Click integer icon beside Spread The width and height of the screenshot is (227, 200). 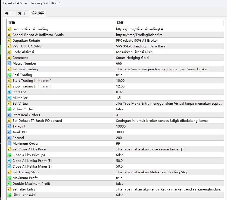[x=9, y=138]
